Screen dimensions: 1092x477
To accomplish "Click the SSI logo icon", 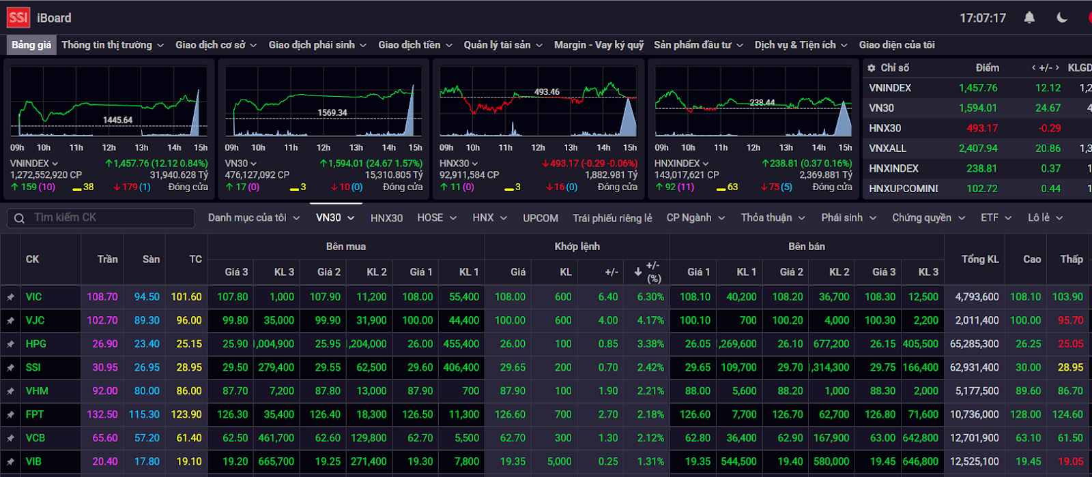I will [18, 18].
